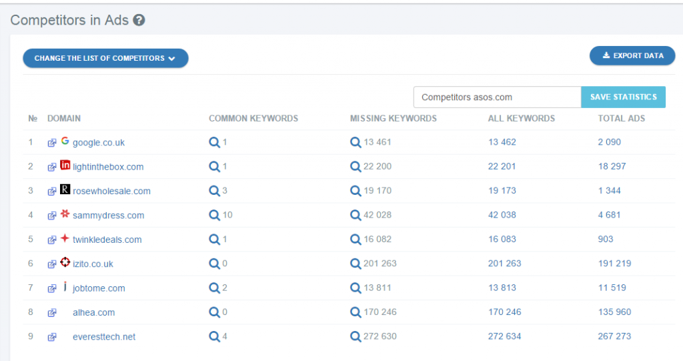Click total ads value 2 090
The height and width of the screenshot is (361, 683).
610,142
